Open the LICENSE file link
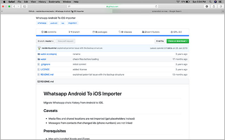Screen dimensions: 225x140 [45, 70]
